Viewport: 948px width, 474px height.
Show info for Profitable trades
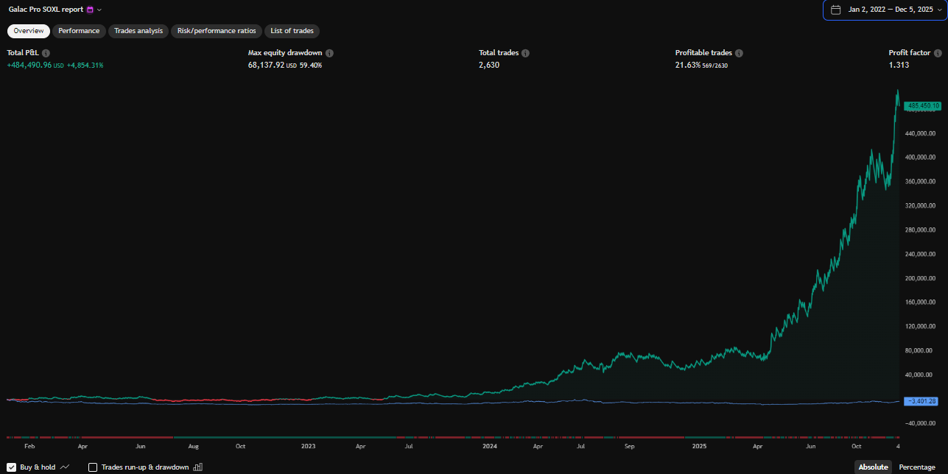(739, 54)
